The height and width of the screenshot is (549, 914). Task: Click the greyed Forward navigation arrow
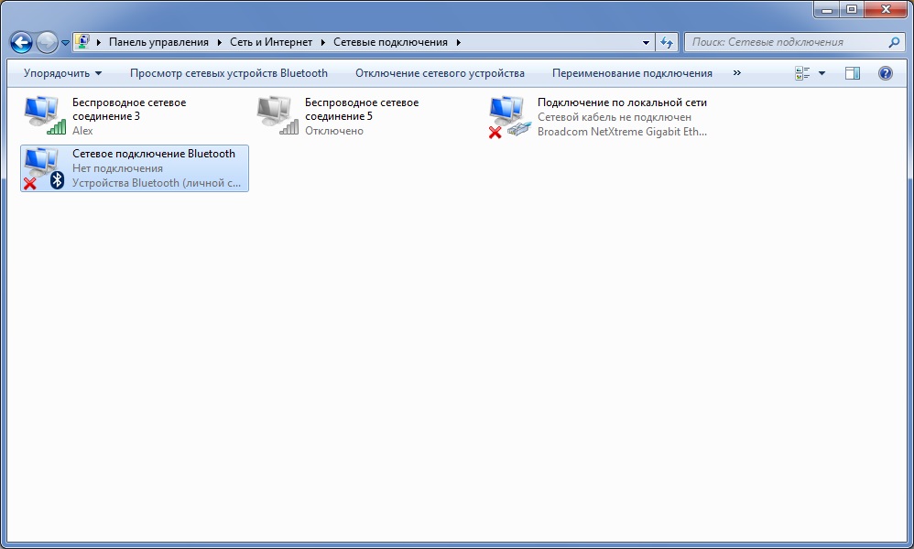(x=47, y=42)
